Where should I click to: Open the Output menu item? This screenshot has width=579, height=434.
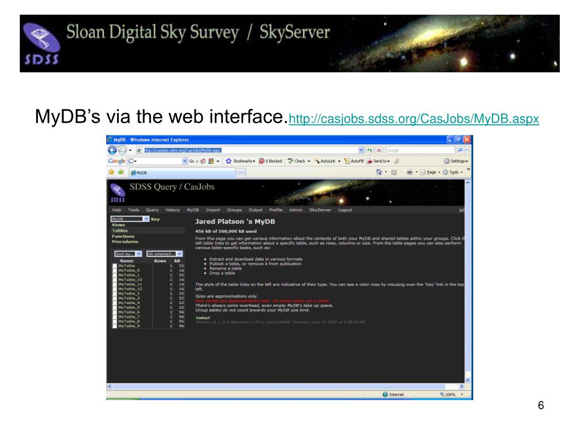(x=256, y=210)
